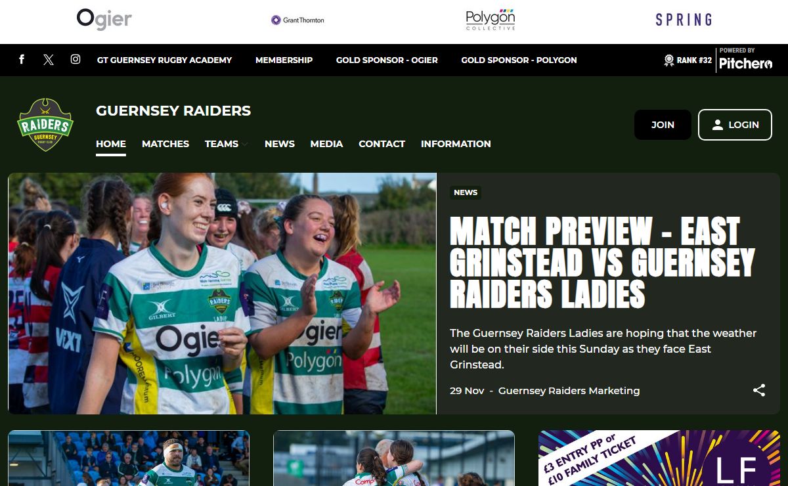
Task: Click the SPRING sponsor logo
Action: click(x=684, y=20)
